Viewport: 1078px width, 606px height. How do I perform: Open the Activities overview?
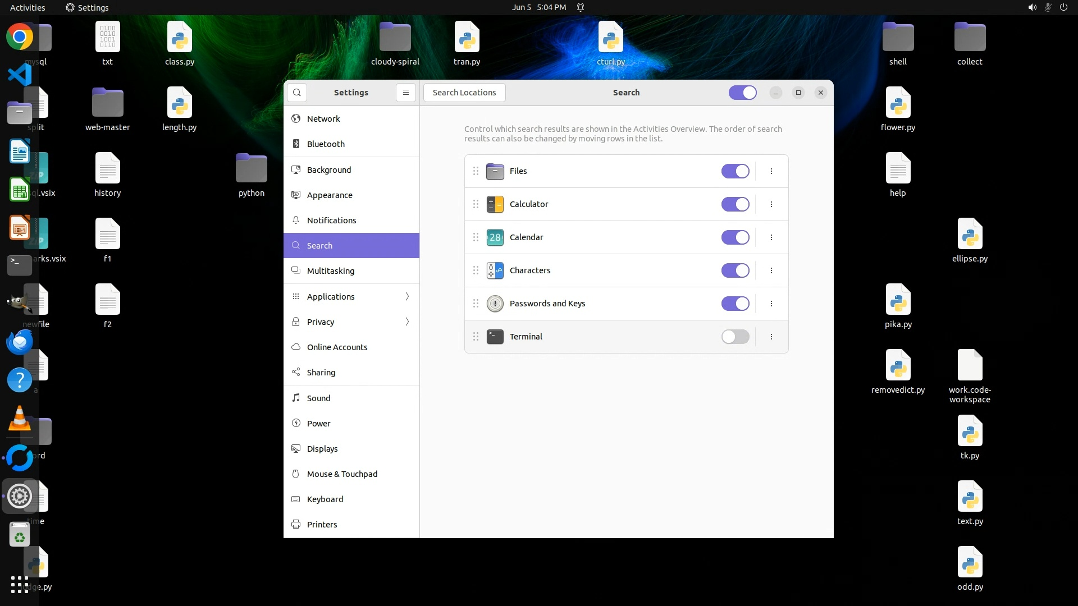[x=28, y=7]
